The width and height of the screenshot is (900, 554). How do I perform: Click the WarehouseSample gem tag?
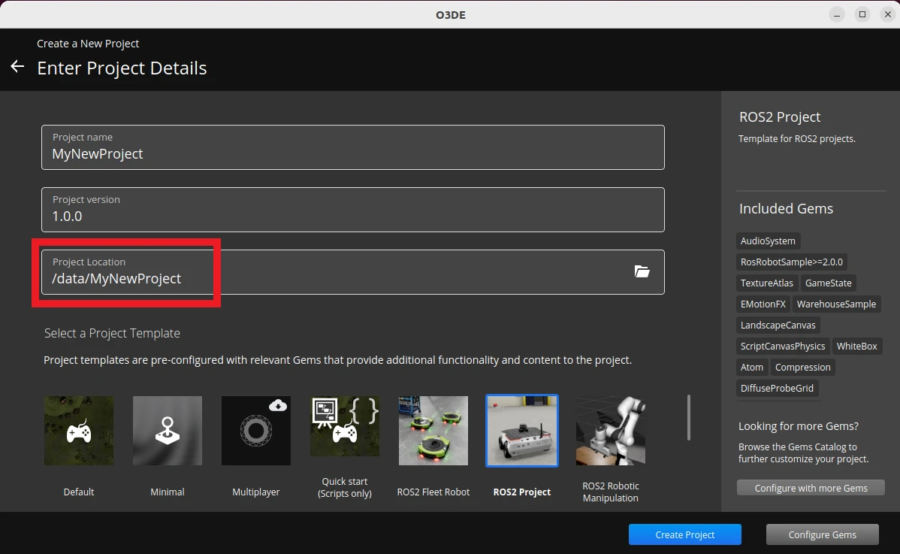836,304
